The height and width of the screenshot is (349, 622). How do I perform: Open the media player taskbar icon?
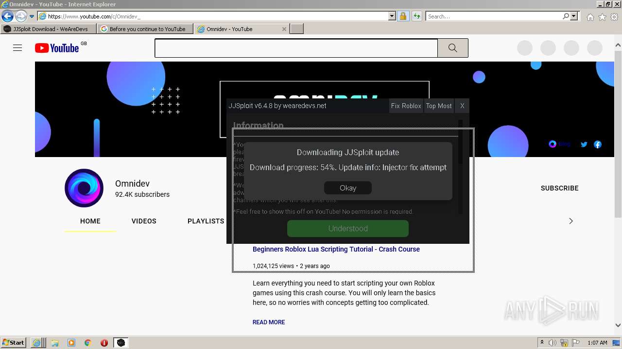click(x=71, y=343)
